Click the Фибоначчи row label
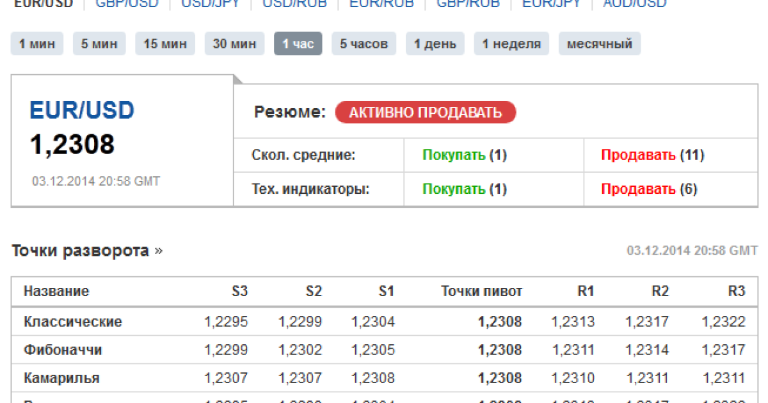The width and height of the screenshot is (768, 403). (x=63, y=350)
